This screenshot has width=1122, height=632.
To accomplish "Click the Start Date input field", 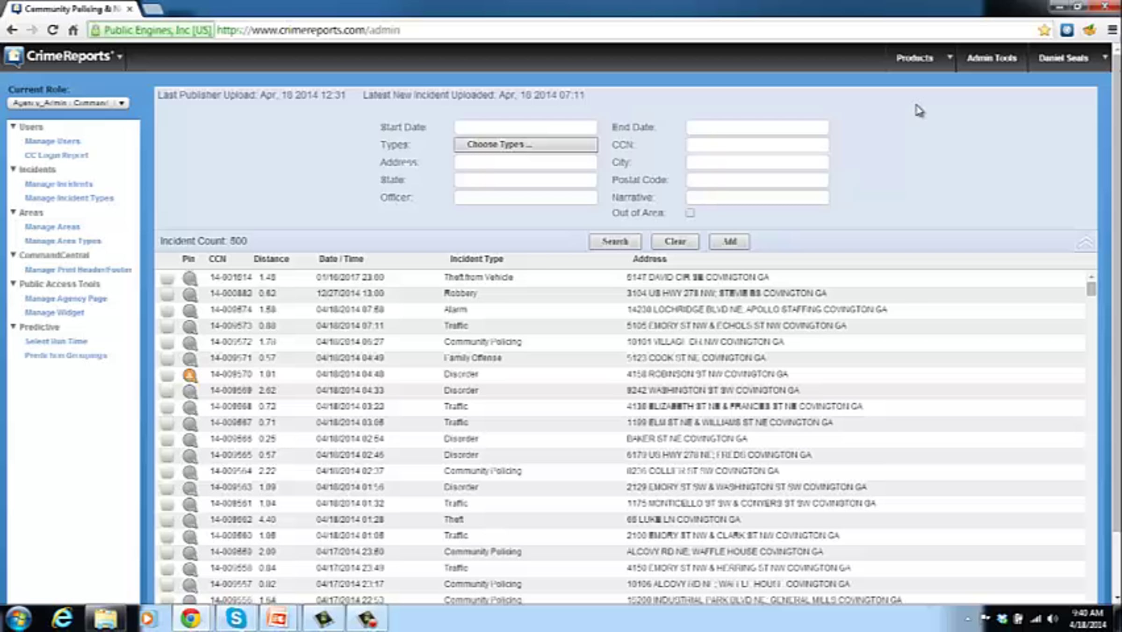I will pyautogui.click(x=525, y=127).
